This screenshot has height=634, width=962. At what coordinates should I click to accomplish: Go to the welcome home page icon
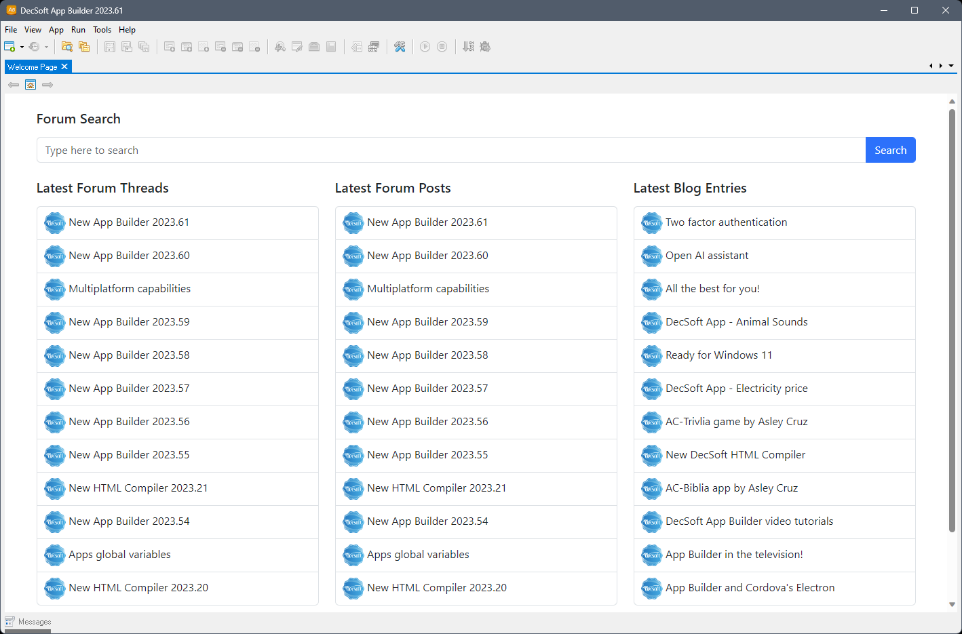pyautogui.click(x=31, y=85)
